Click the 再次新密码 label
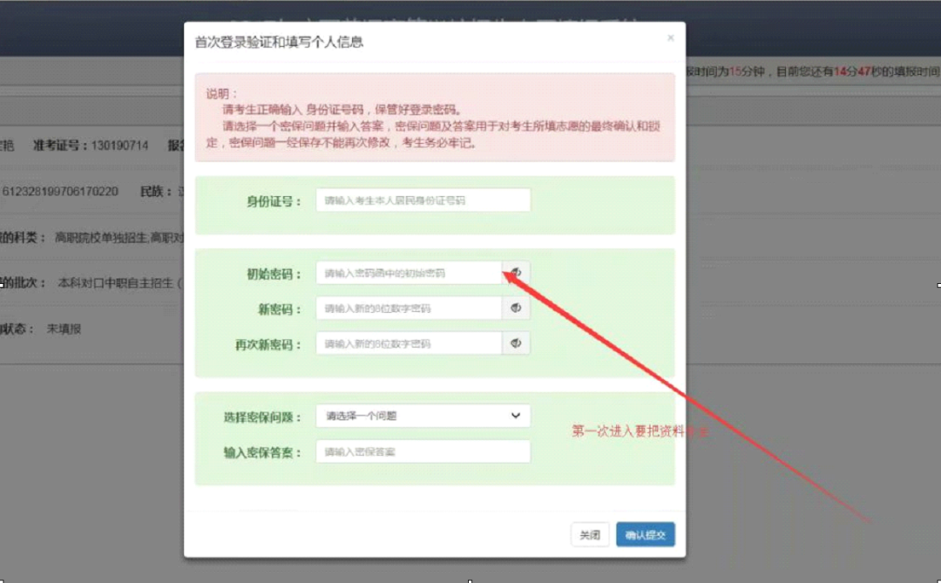941x583 pixels. point(267,344)
